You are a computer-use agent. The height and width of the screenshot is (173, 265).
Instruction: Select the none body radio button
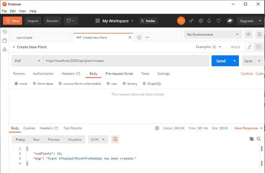coord(16,84)
